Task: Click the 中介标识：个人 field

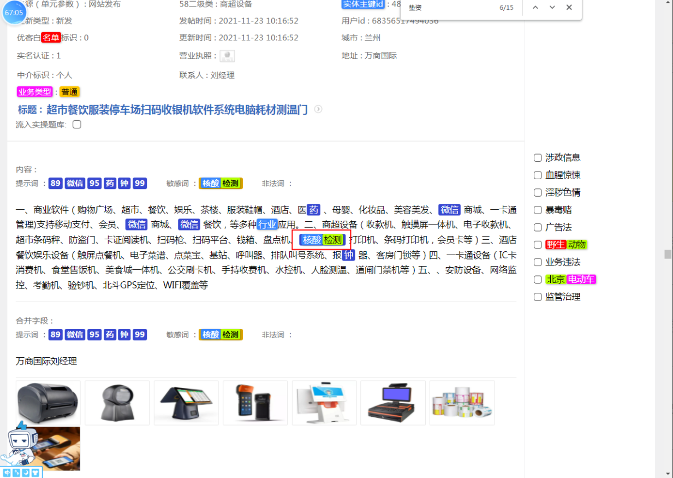Action: pos(45,75)
